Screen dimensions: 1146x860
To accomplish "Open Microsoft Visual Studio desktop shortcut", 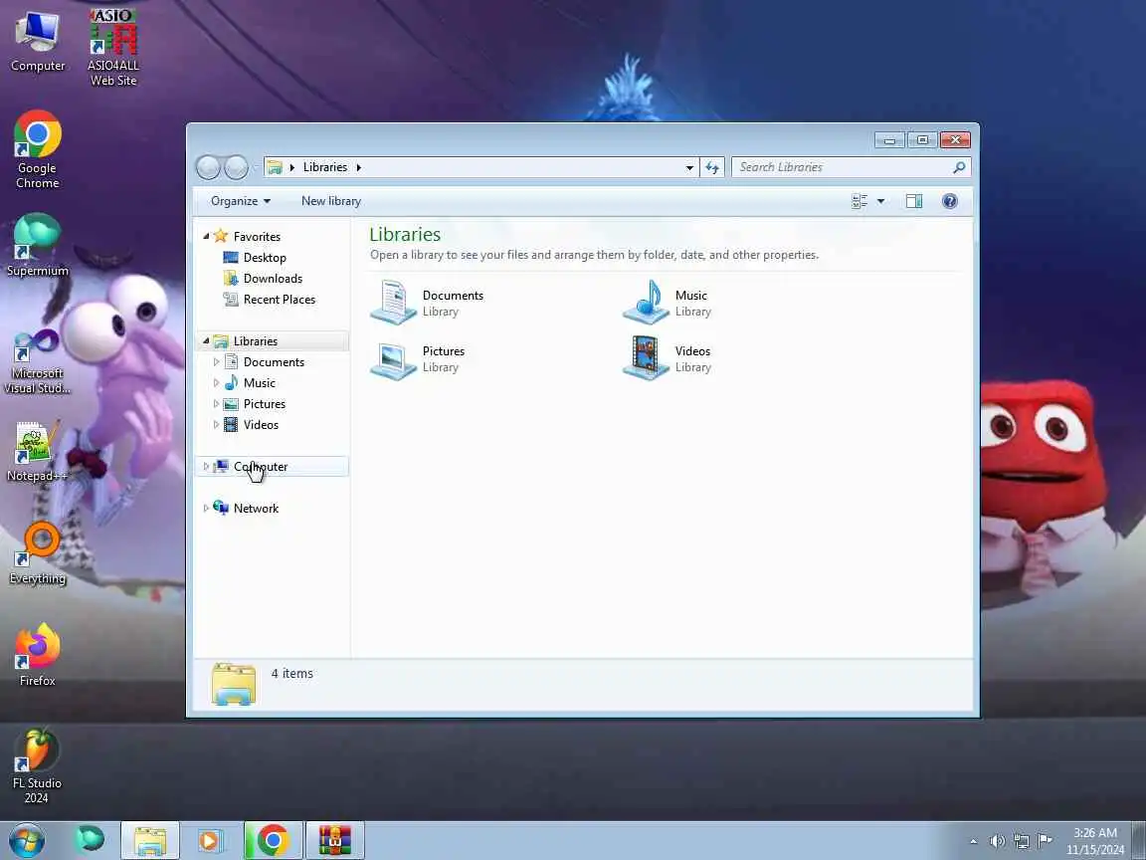I will pos(37,362).
